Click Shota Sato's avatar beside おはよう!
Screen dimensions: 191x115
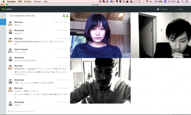(10, 31)
